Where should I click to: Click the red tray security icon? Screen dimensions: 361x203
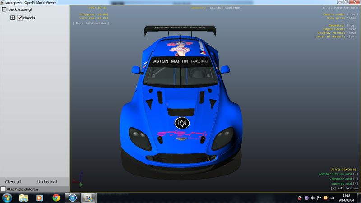(x=300, y=198)
